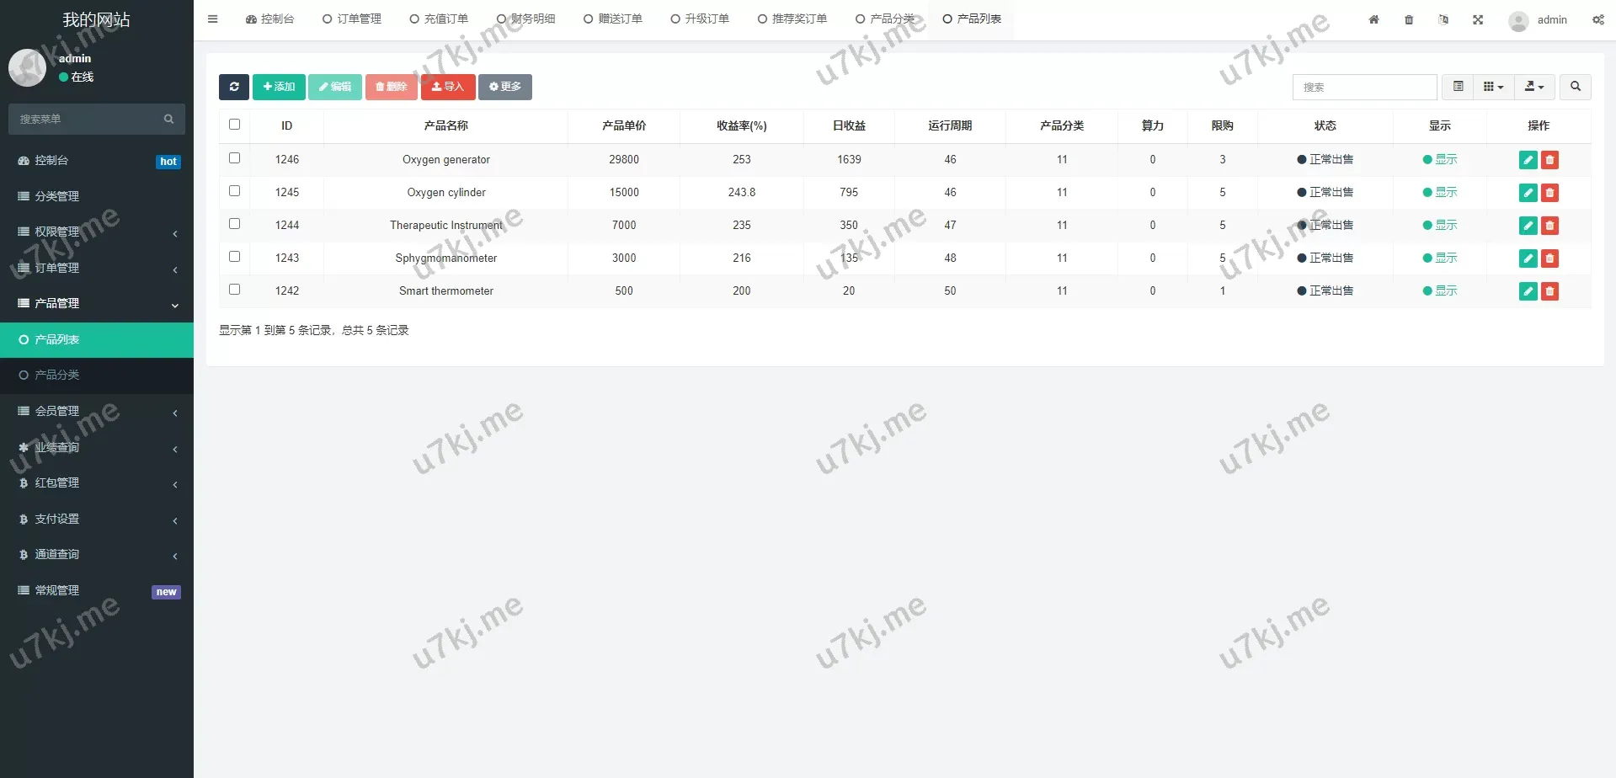
Task: Tick the checkbox for Sphygmomanometer row
Action: pos(235,257)
